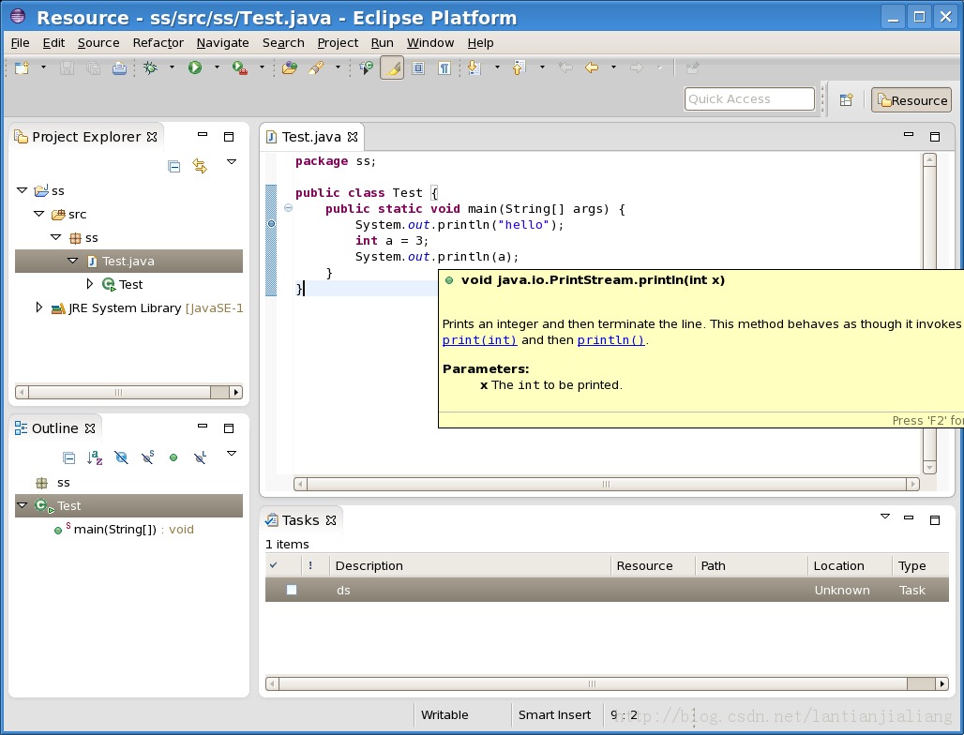Click the Print toolbar icon
Screen dimensions: 964x735
click(x=119, y=67)
